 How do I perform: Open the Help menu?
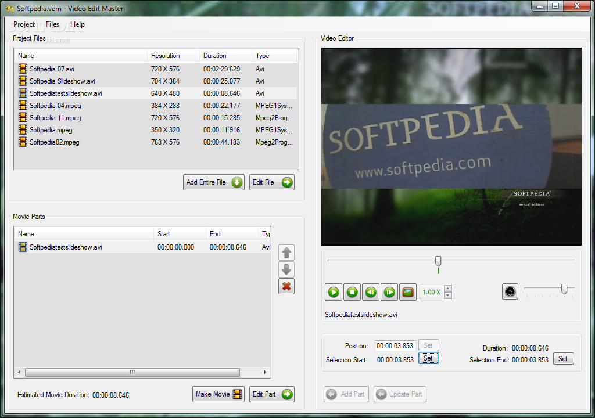click(77, 24)
